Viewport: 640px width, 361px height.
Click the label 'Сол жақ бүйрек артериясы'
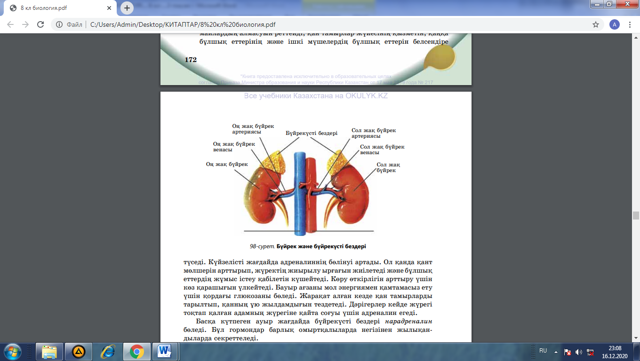[374, 133]
